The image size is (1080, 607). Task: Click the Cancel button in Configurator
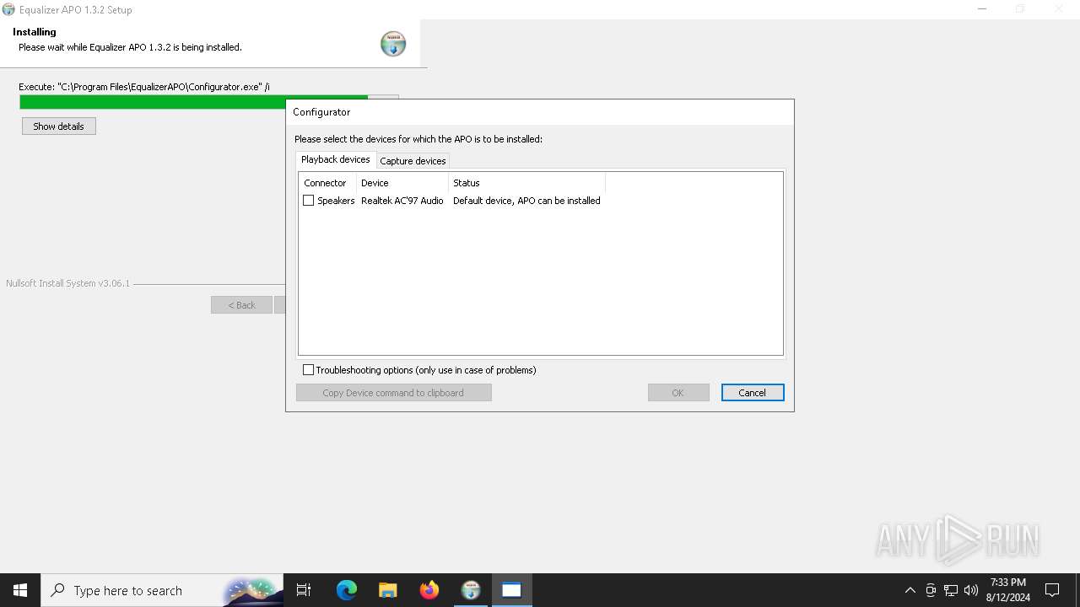(x=753, y=393)
